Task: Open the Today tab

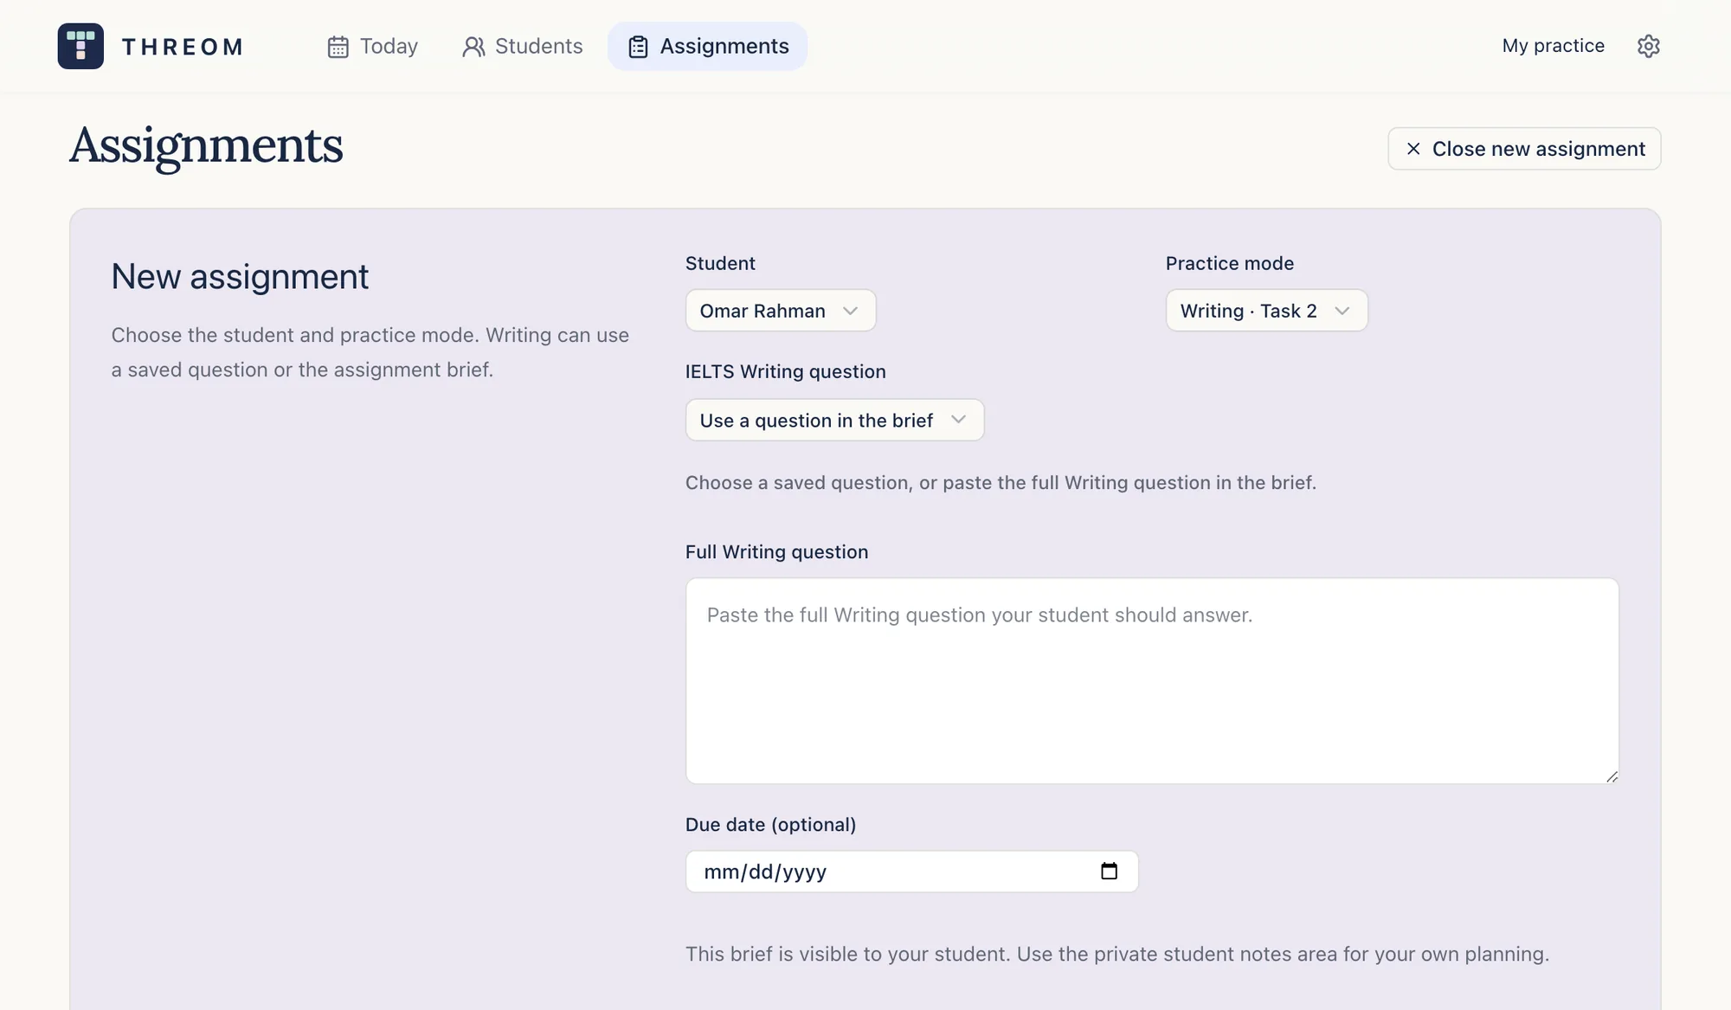Action: tap(372, 46)
